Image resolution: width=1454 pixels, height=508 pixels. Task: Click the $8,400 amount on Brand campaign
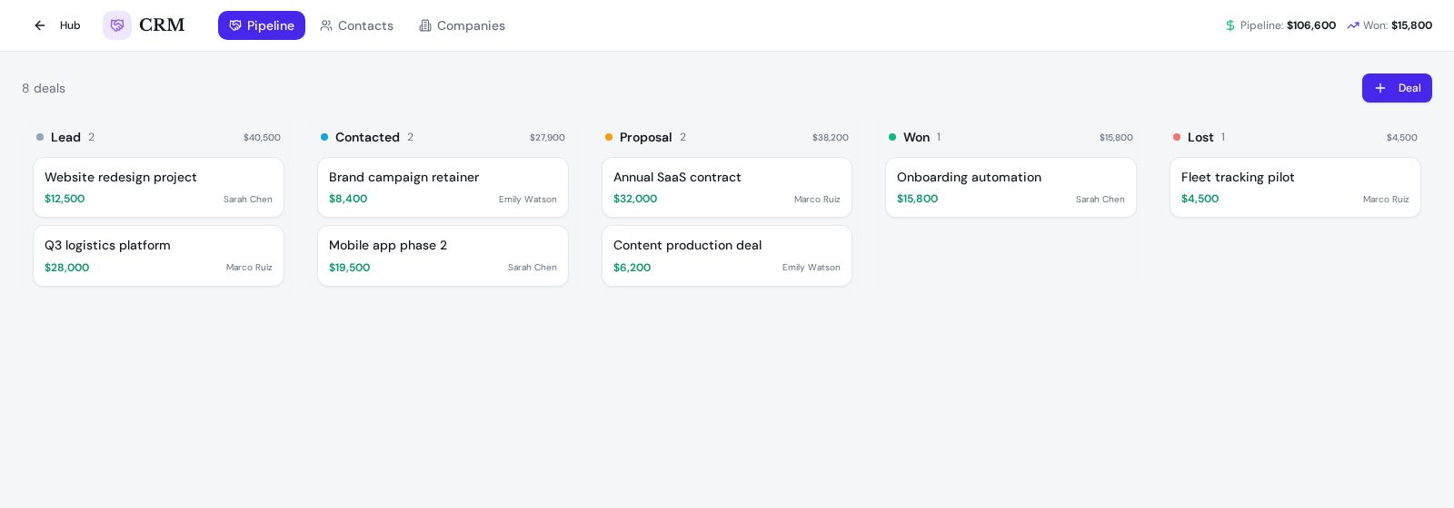[x=348, y=199]
